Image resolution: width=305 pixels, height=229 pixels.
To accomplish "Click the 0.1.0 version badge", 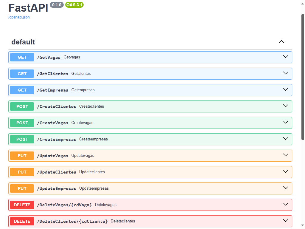I will coord(57,5).
